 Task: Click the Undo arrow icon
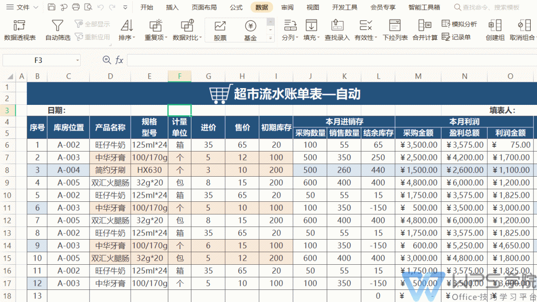click(100, 7)
